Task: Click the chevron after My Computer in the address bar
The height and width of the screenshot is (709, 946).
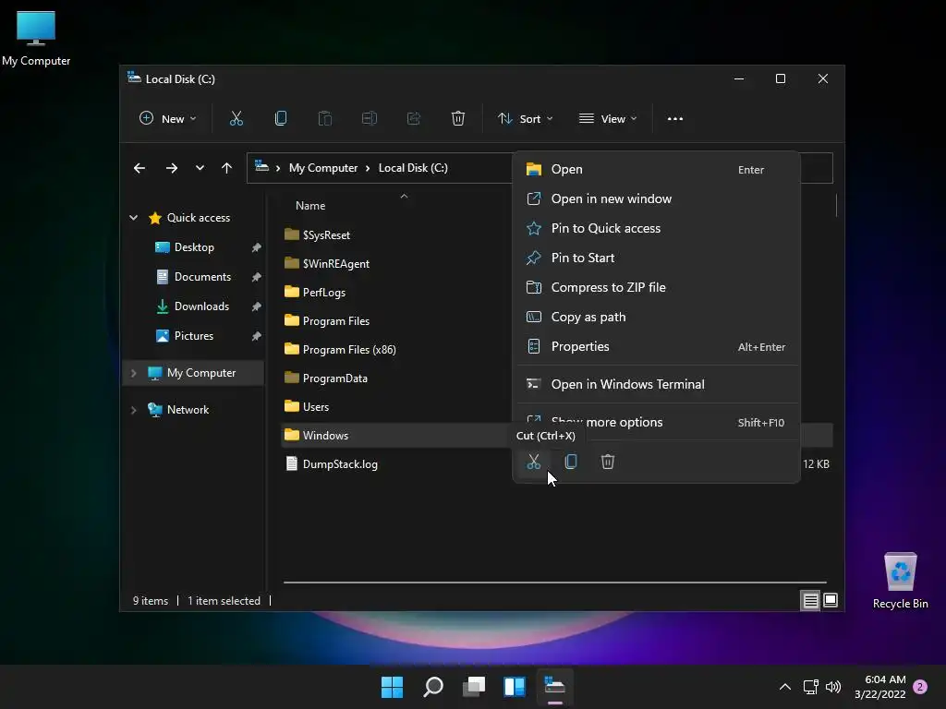Action: [x=368, y=168]
